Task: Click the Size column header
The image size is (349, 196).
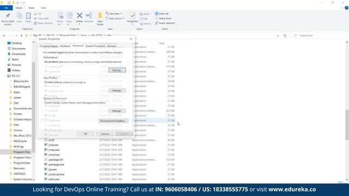Action: click(x=162, y=44)
